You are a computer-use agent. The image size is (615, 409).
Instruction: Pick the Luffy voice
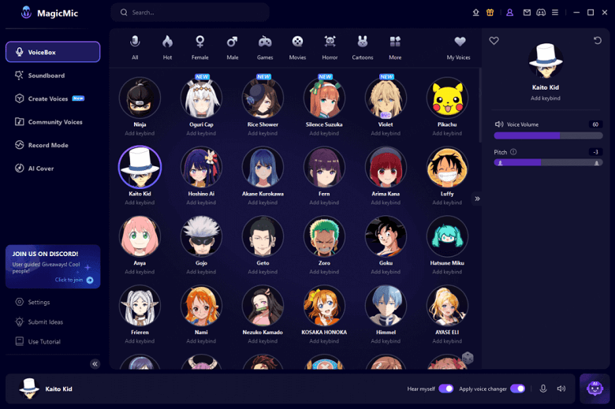tap(447, 167)
